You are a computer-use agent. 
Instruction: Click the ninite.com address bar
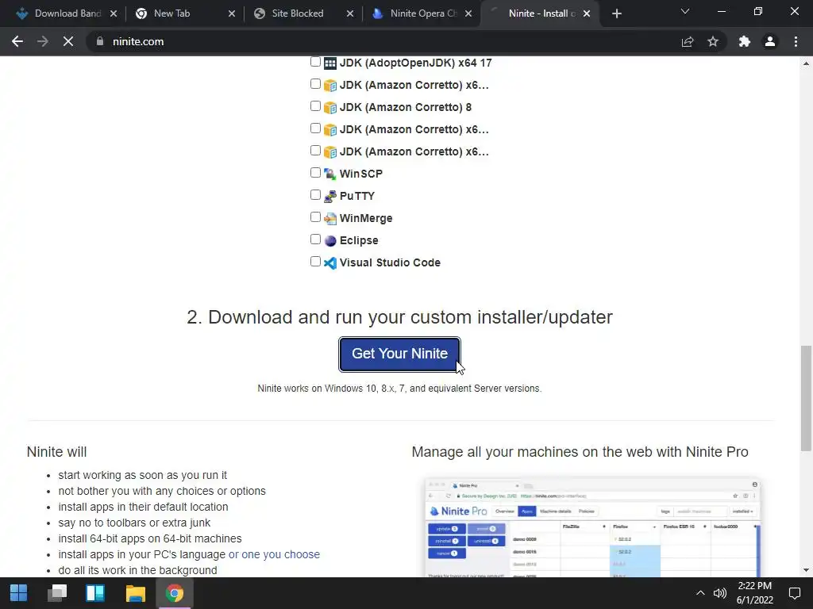[x=383, y=41]
